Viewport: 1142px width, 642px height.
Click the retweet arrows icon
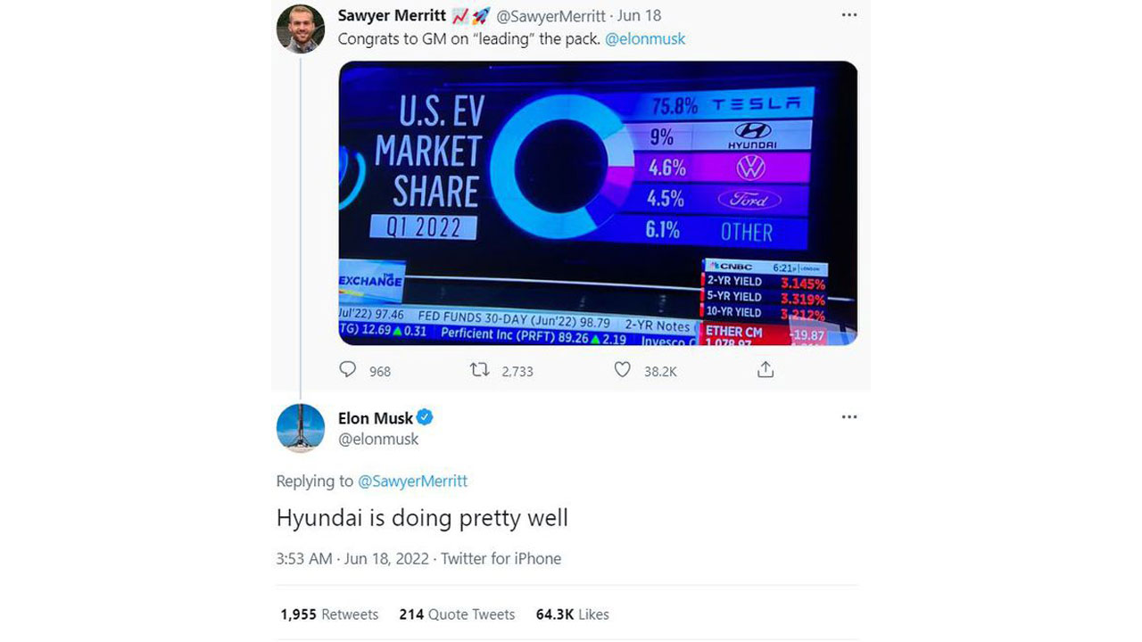pos(479,369)
